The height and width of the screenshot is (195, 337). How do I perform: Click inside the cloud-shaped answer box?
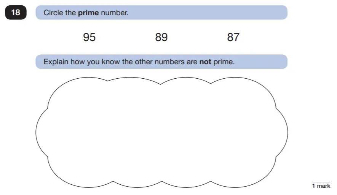pos(161,132)
